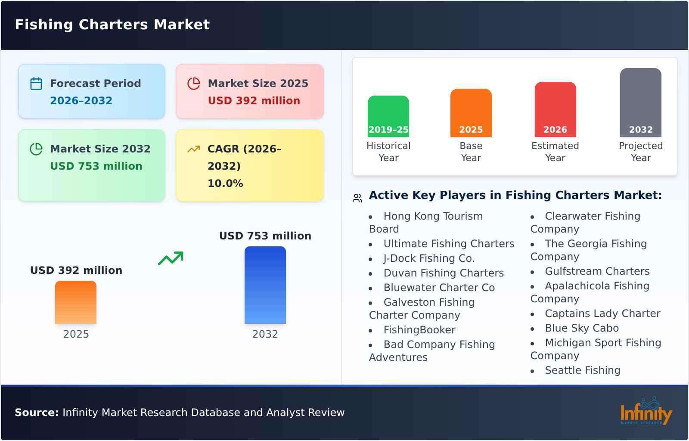Image resolution: width=689 pixels, height=441 pixels.
Task: Select "Galveston Fishing Charter Company" list entry
Action: (x=422, y=309)
